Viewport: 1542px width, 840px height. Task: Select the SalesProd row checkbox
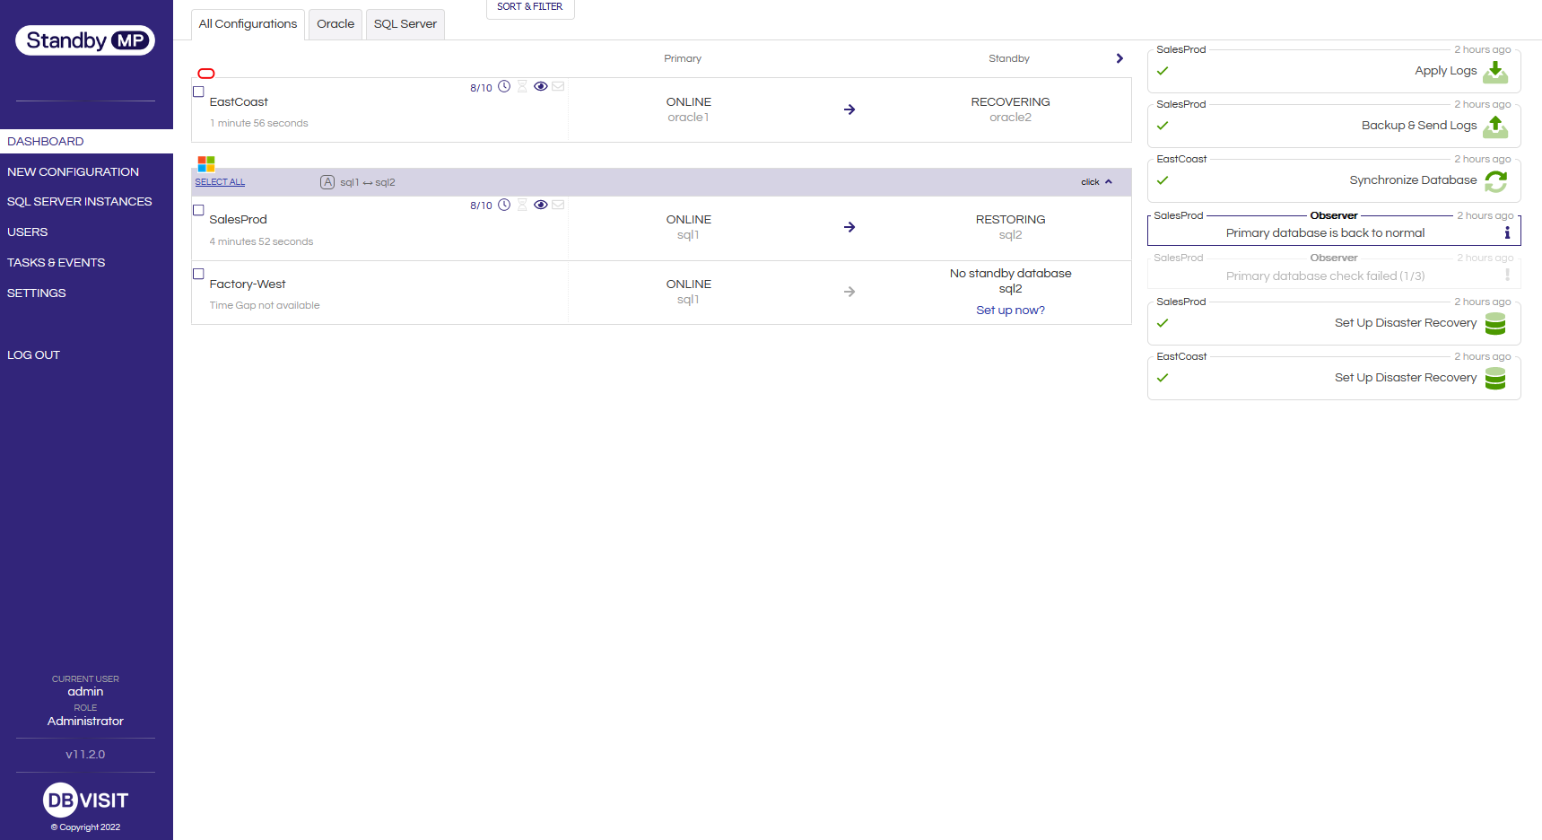tap(198, 209)
